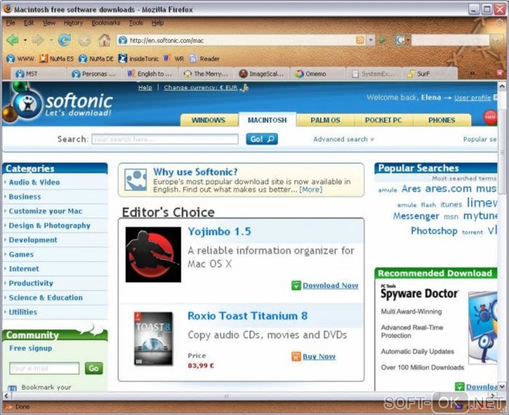Go to the Home page icon
The image size is (509, 415).
pyautogui.click(x=104, y=40)
